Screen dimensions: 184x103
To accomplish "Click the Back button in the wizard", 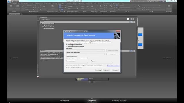I will (x=99, y=70).
